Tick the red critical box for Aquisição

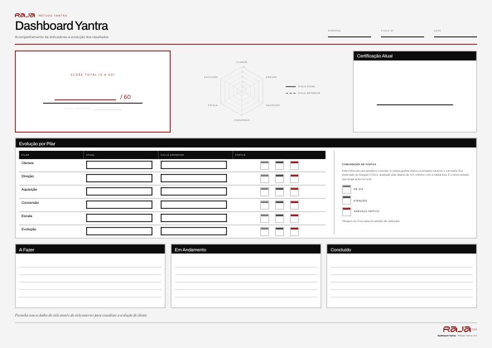(x=294, y=192)
